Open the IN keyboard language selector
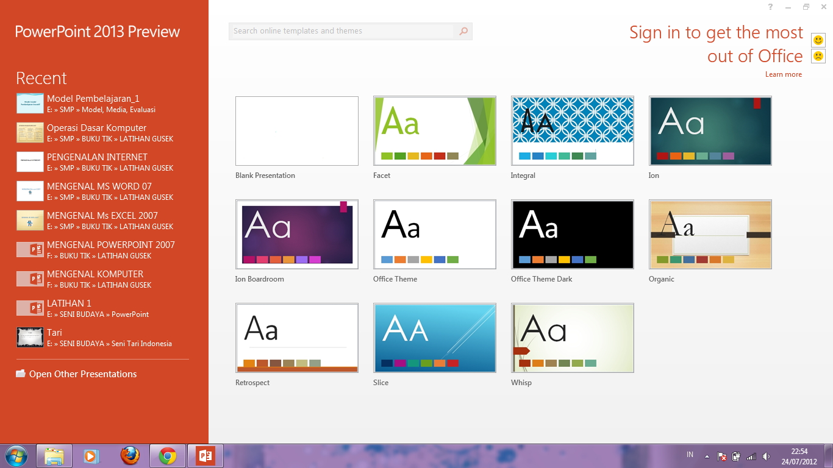833x468 pixels. tap(690, 455)
